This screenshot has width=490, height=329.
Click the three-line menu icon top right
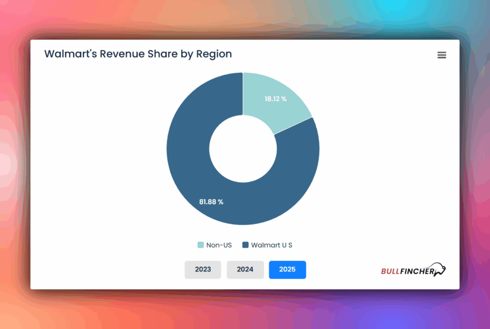[441, 55]
